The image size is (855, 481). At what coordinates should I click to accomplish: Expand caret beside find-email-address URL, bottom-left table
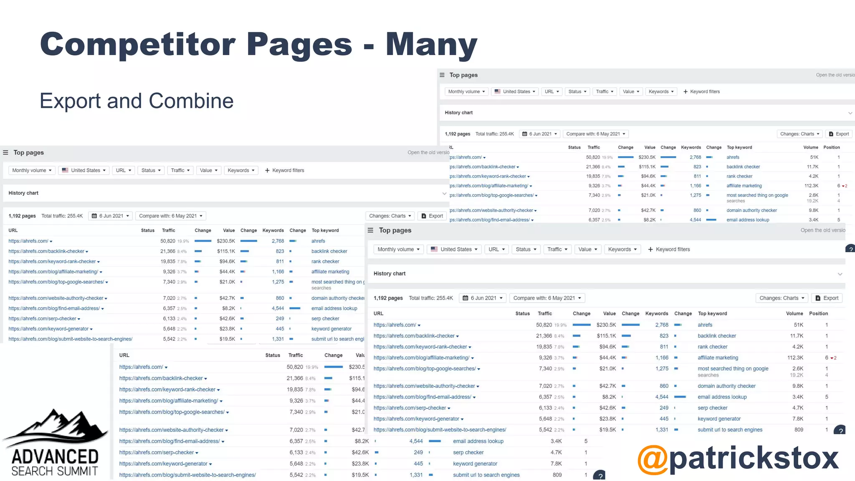coord(223,442)
